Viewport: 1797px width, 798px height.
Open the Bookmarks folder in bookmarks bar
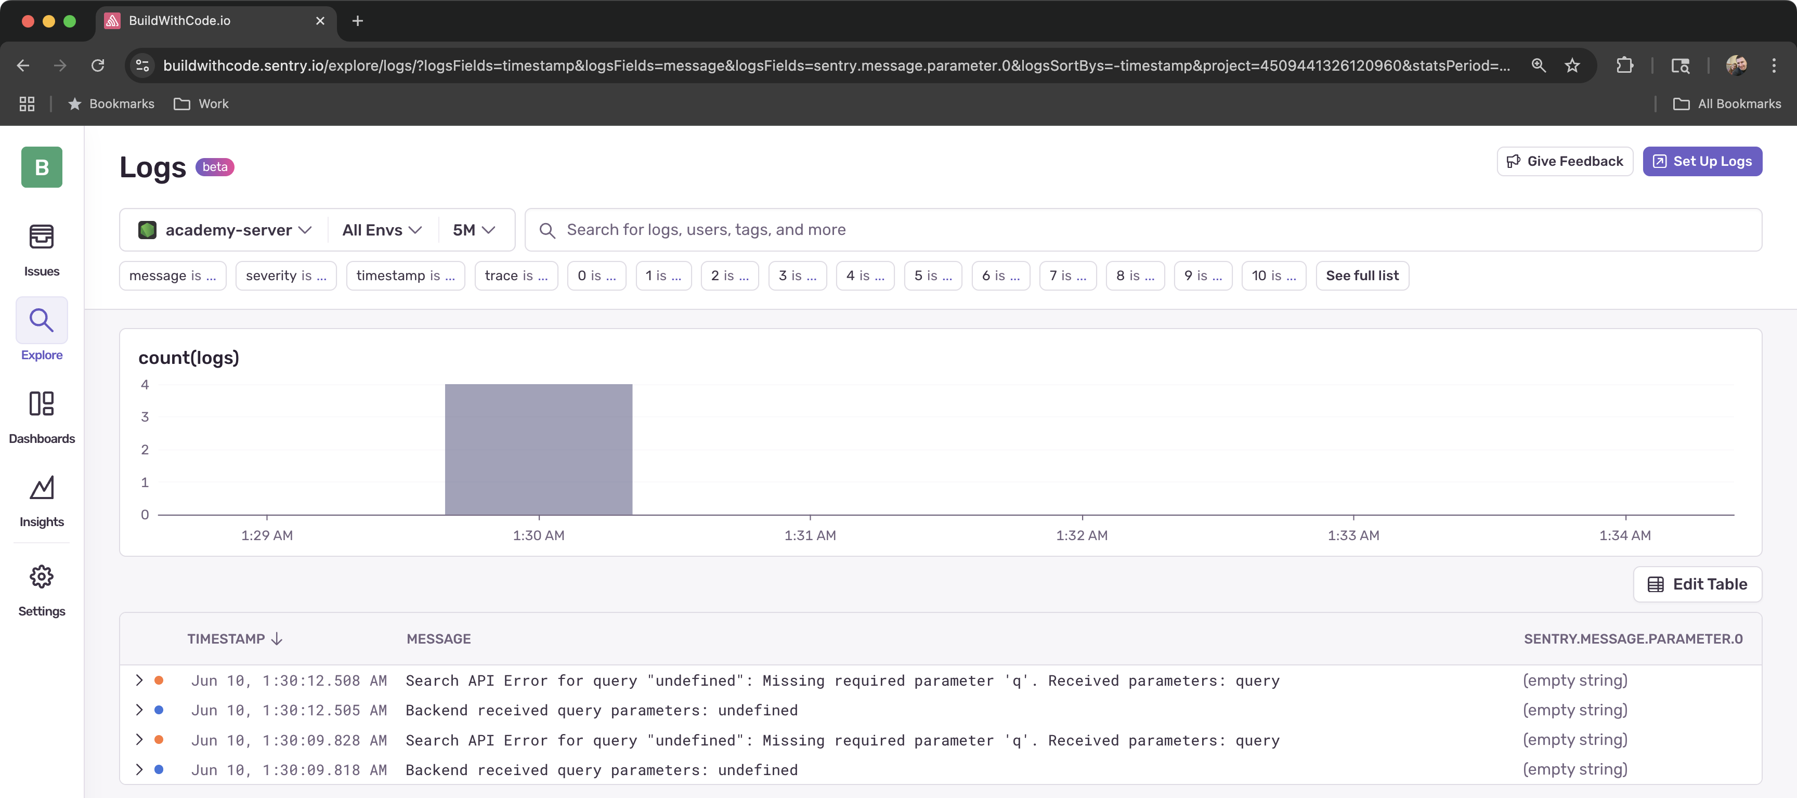tap(112, 104)
